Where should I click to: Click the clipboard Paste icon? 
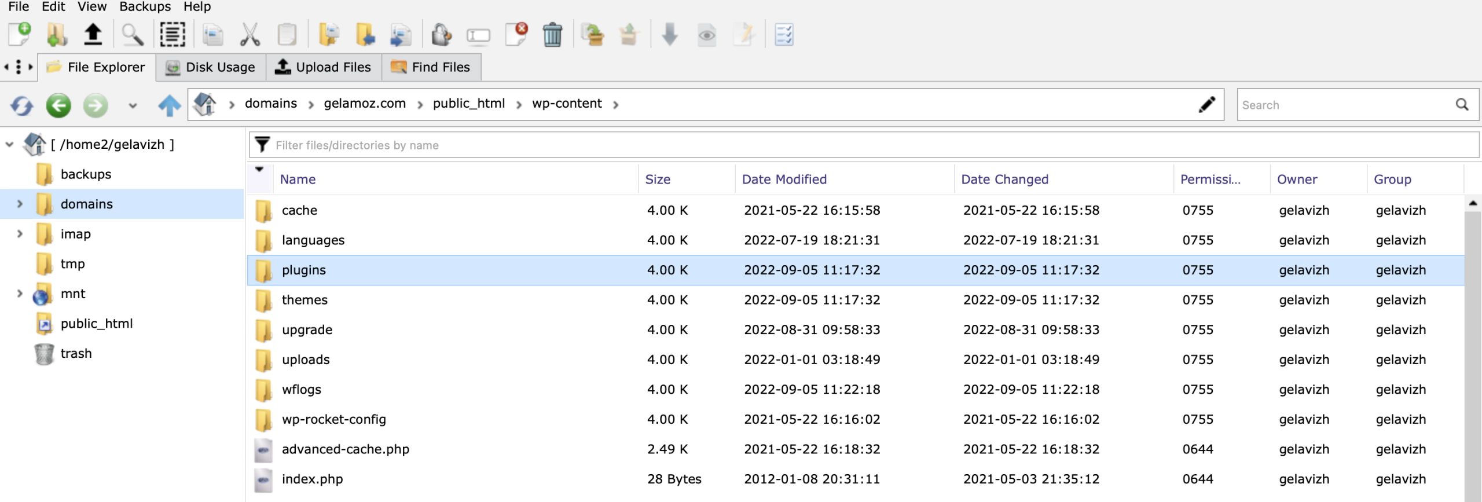287,34
